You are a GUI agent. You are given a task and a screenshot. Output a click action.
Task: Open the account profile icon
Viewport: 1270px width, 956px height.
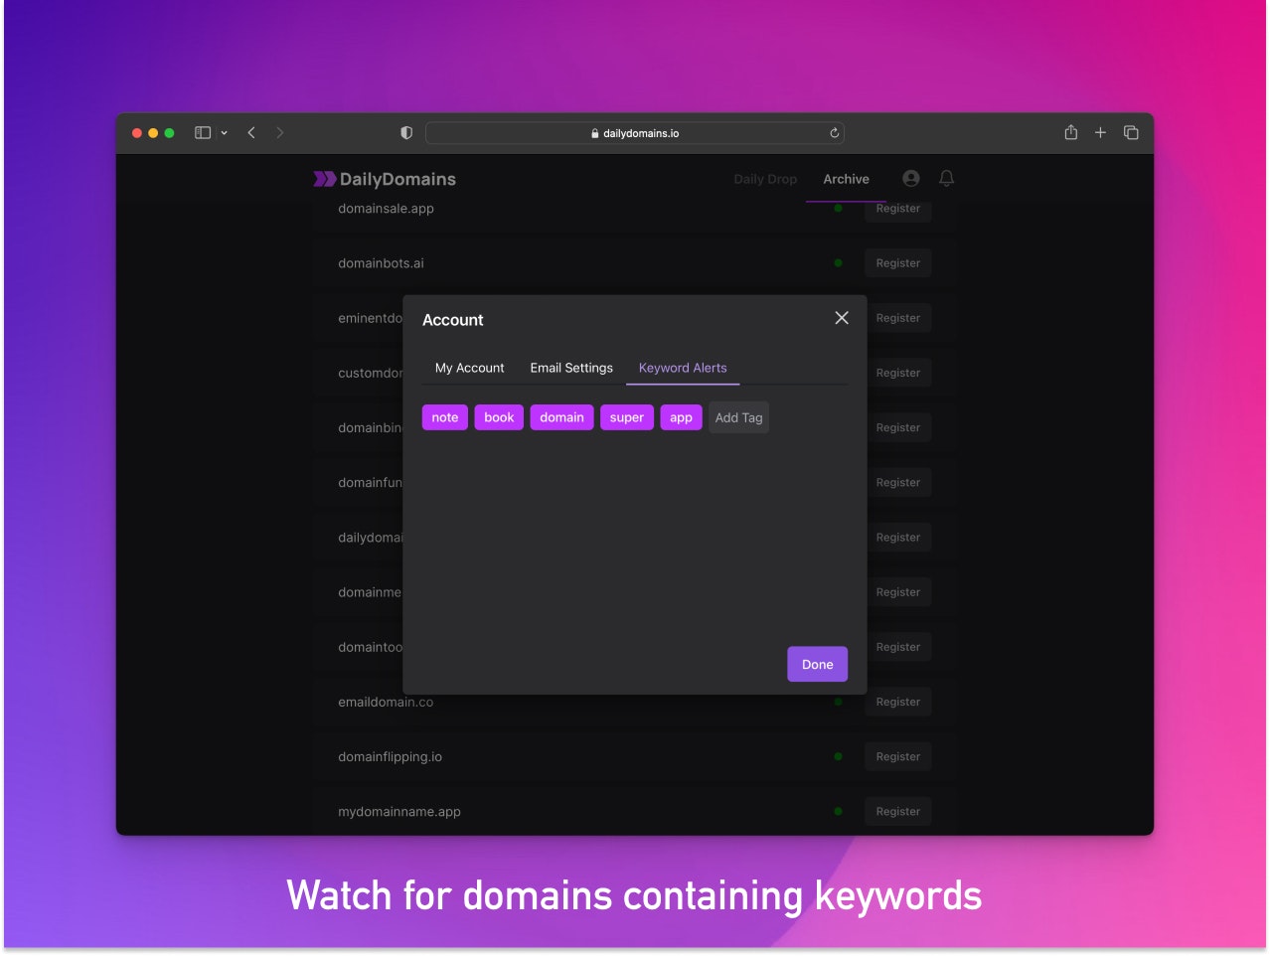911,179
